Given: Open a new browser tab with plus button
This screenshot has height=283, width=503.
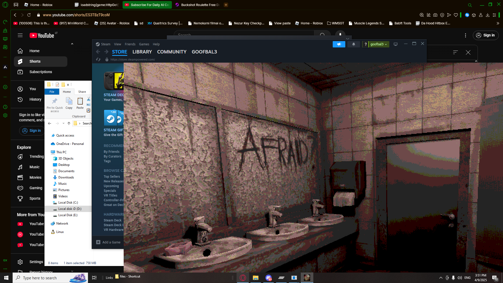Looking at the screenshot, I should pyautogui.click(x=226, y=5).
